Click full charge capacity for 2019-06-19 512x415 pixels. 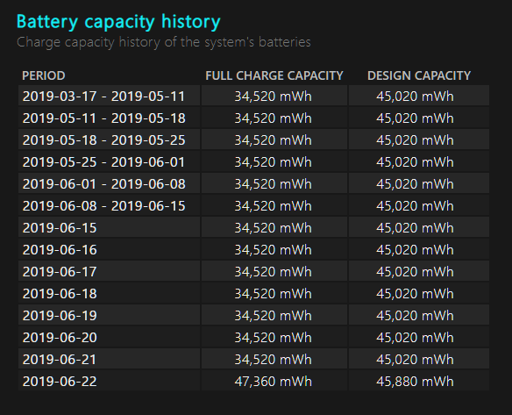tap(274, 316)
